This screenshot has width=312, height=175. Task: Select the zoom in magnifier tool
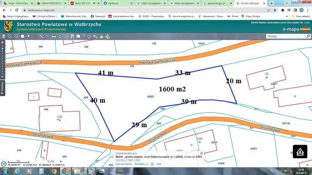[x=10, y=36]
